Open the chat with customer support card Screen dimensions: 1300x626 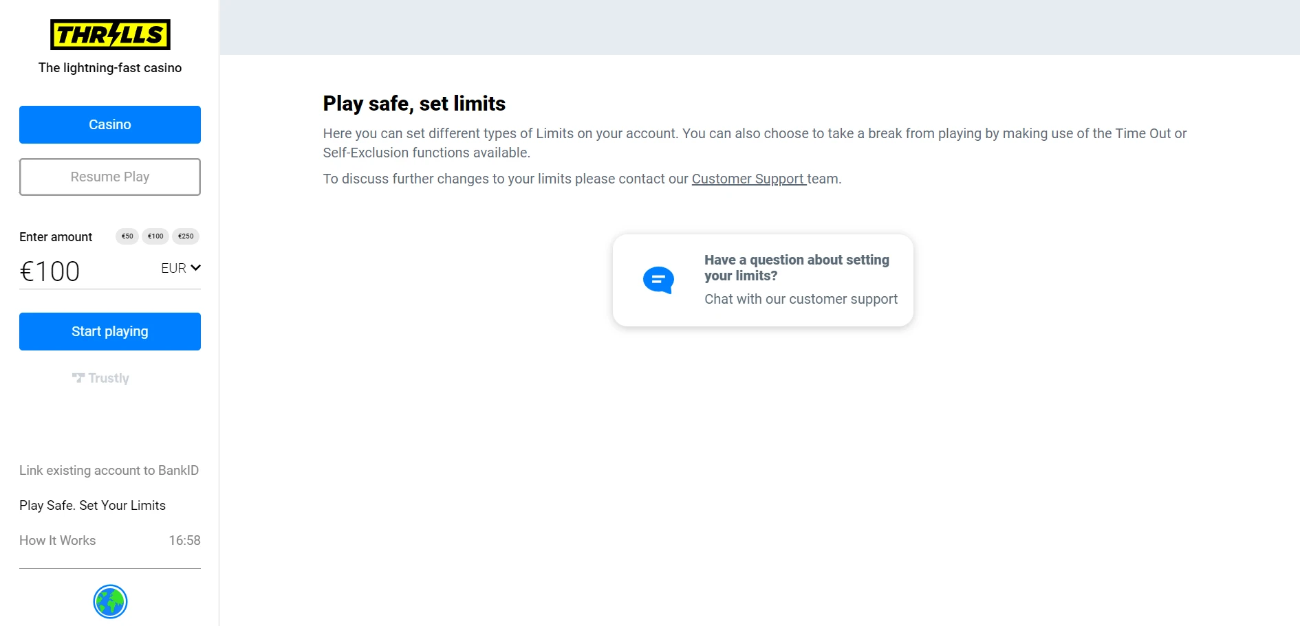click(763, 280)
